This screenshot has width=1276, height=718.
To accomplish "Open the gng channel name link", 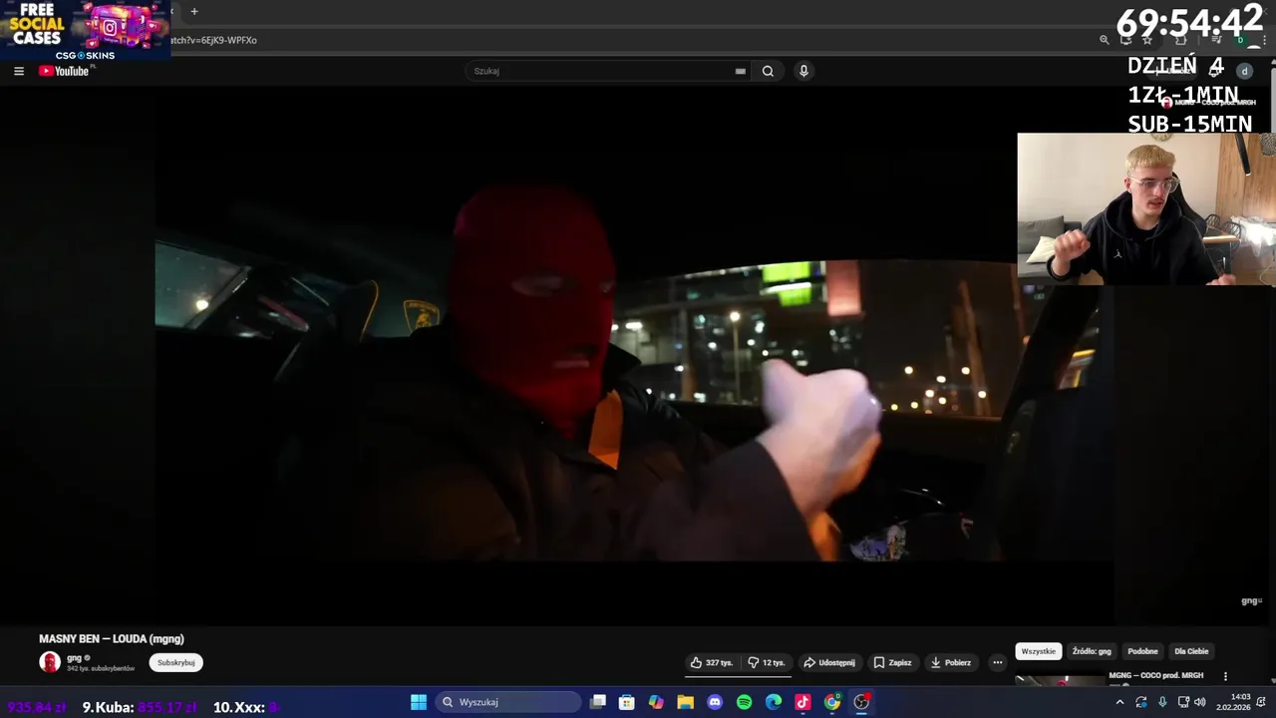I will point(74,658).
